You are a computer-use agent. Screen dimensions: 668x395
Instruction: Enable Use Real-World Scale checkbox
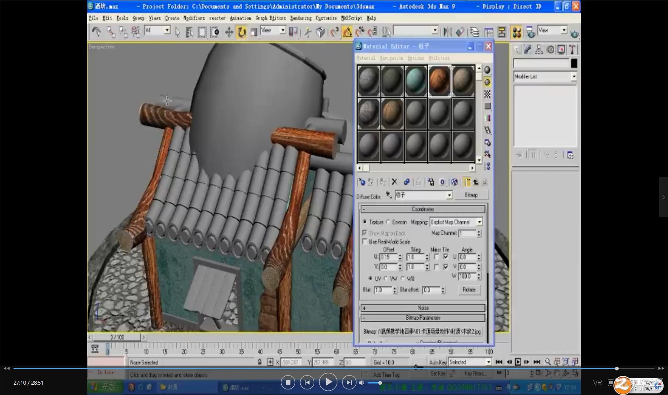click(x=364, y=242)
